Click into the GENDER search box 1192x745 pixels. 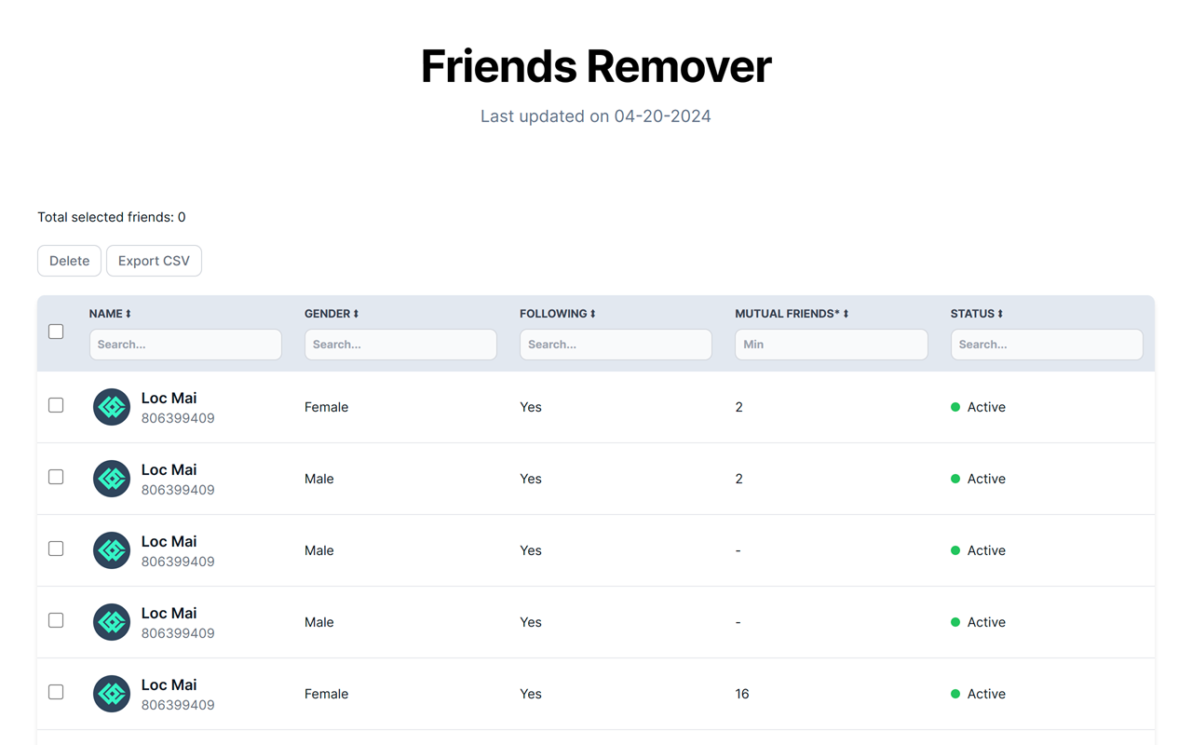tap(400, 345)
